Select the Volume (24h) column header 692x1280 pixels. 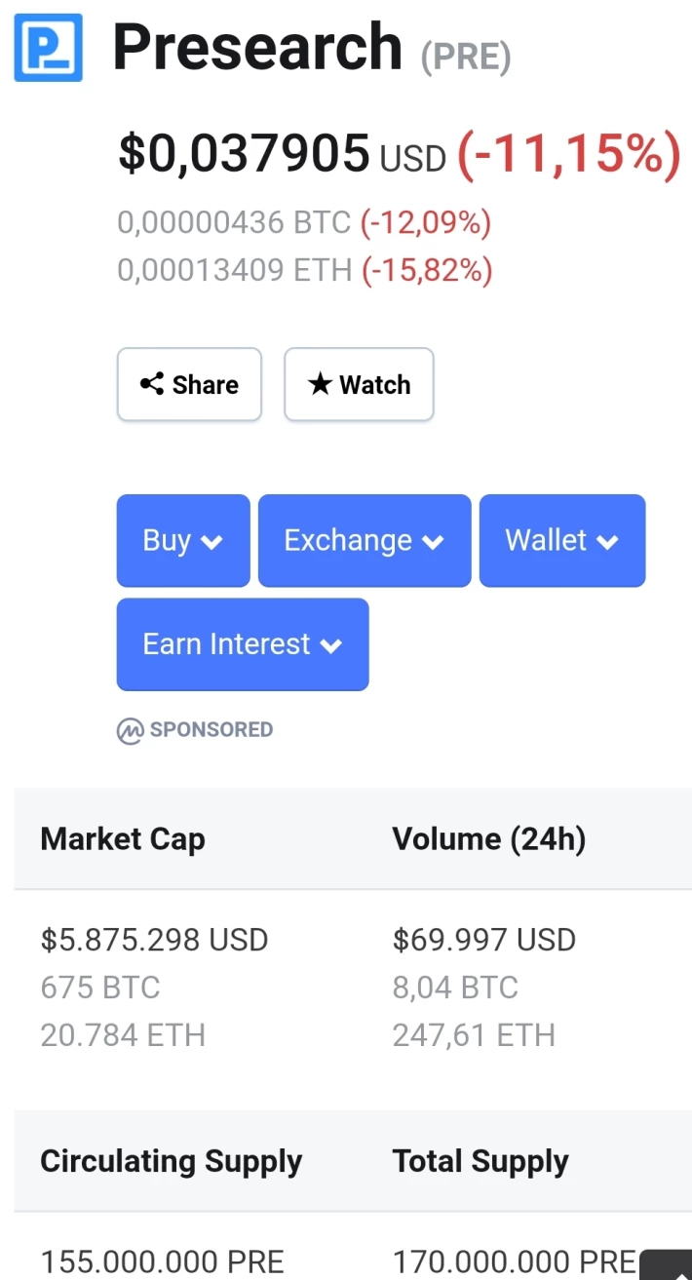tap(489, 839)
